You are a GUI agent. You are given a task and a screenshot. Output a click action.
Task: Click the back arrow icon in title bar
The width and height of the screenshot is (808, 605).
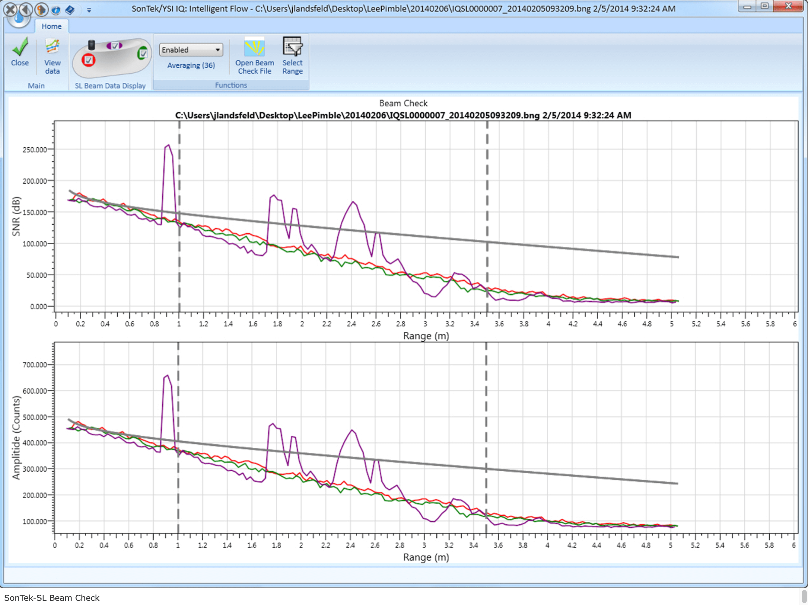[26, 9]
